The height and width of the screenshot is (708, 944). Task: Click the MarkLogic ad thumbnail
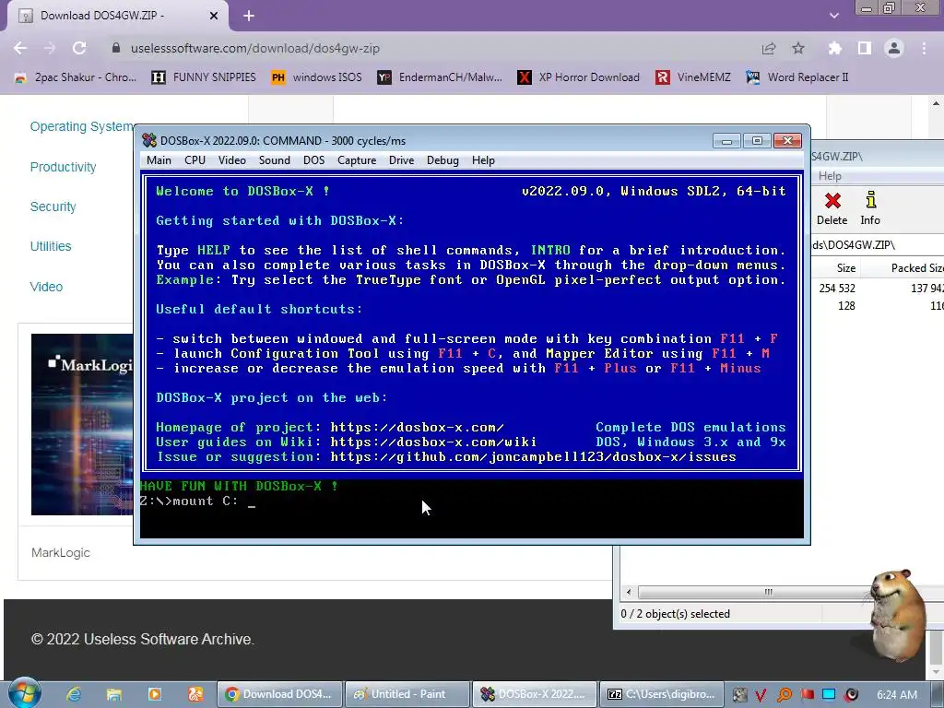(82, 424)
